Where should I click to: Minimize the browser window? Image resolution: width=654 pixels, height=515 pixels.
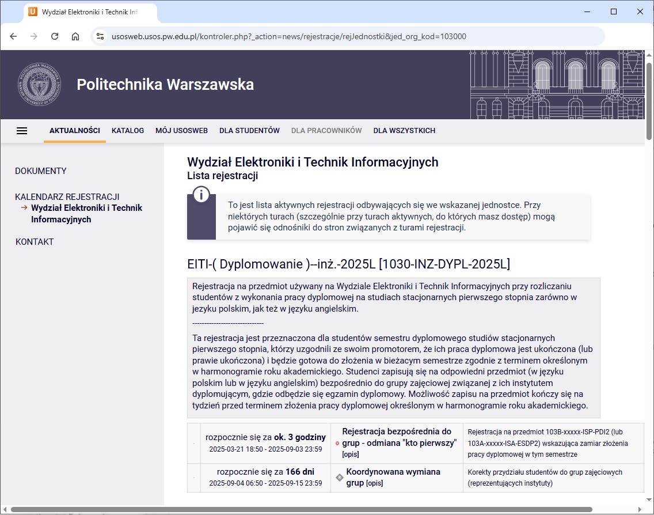(587, 12)
